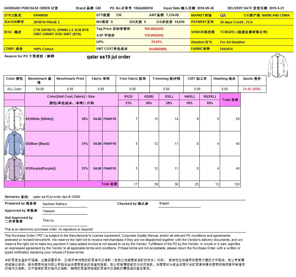
Task: Select the prepared by name Santosh Mathew
Action: point(55,204)
